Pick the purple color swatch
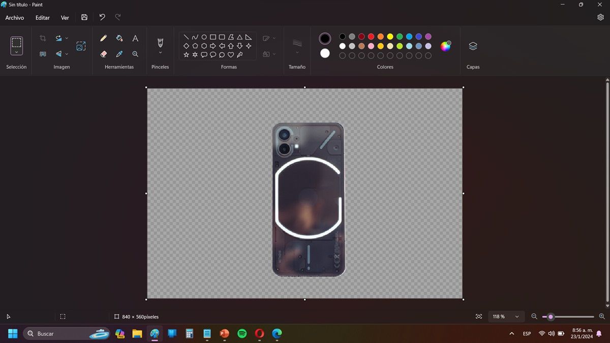The width and height of the screenshot is (610, 343). (x=428, y=37)
